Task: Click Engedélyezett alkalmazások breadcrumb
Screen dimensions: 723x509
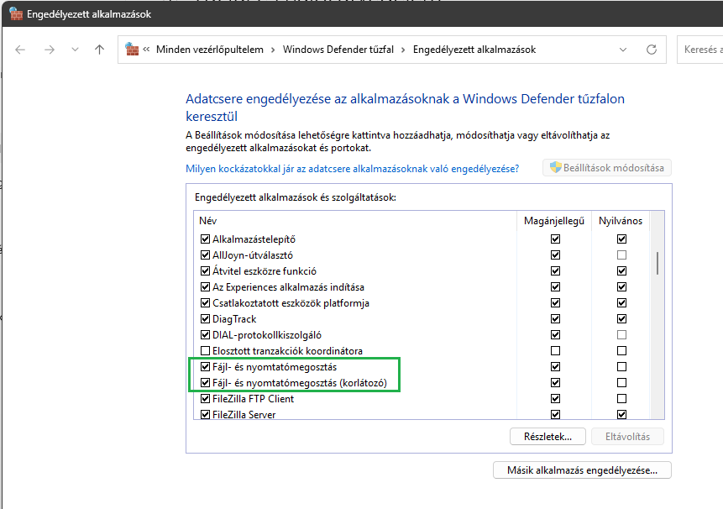Action: click(474, 50)
